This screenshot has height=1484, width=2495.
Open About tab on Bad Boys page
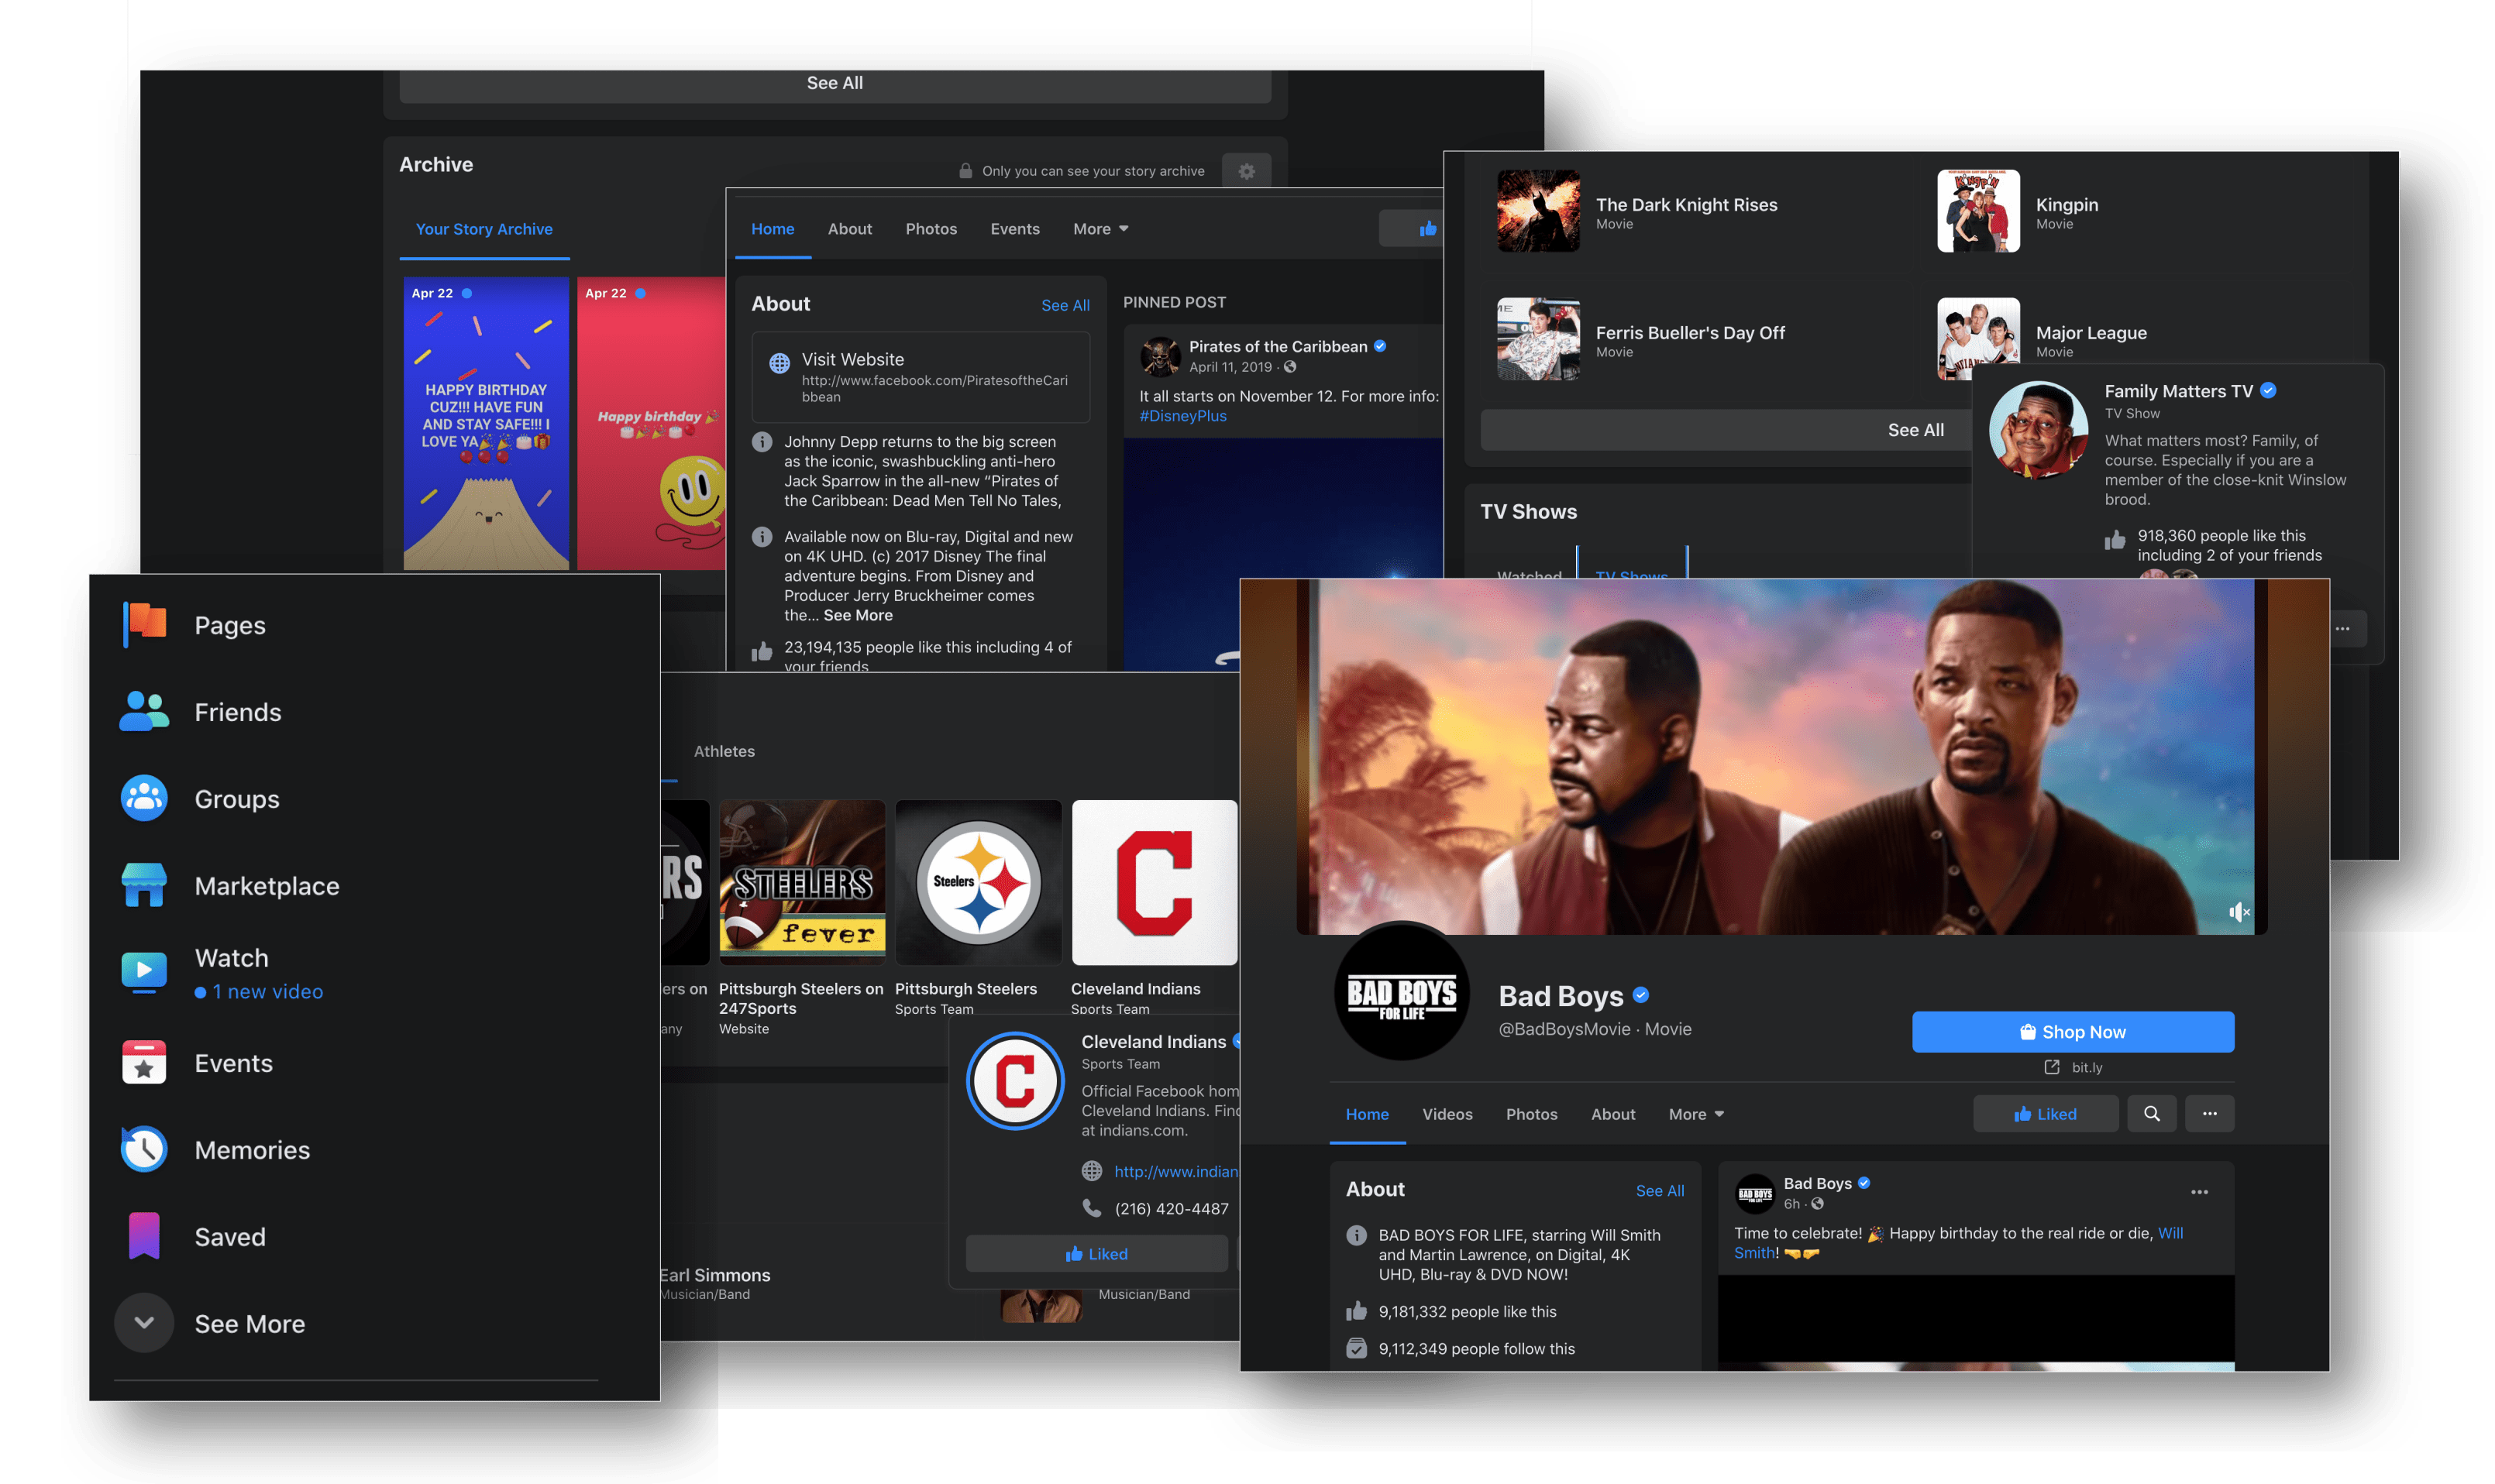point(1612,1115)
